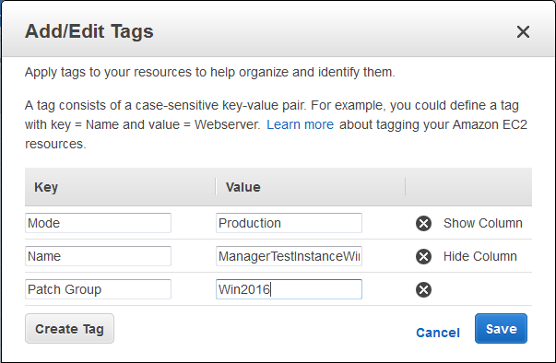556x363 pixels.
Task: Select the Production value field
Action: pos(289,223)
